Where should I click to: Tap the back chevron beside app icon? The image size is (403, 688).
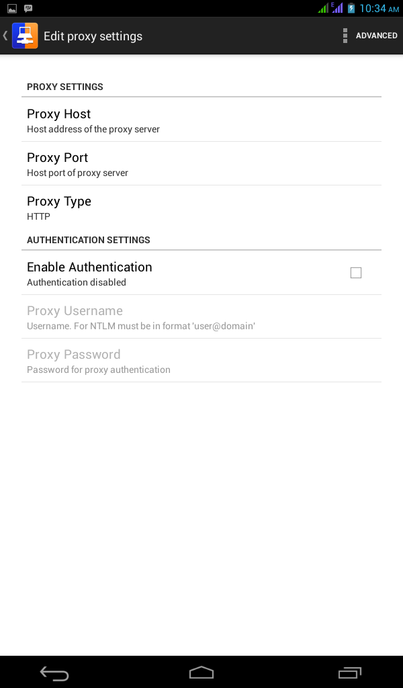point(5,36)
